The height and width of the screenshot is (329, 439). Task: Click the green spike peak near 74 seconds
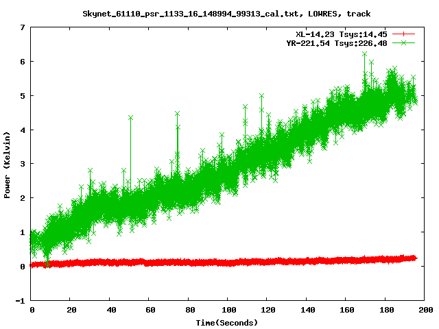click(177, 114)
